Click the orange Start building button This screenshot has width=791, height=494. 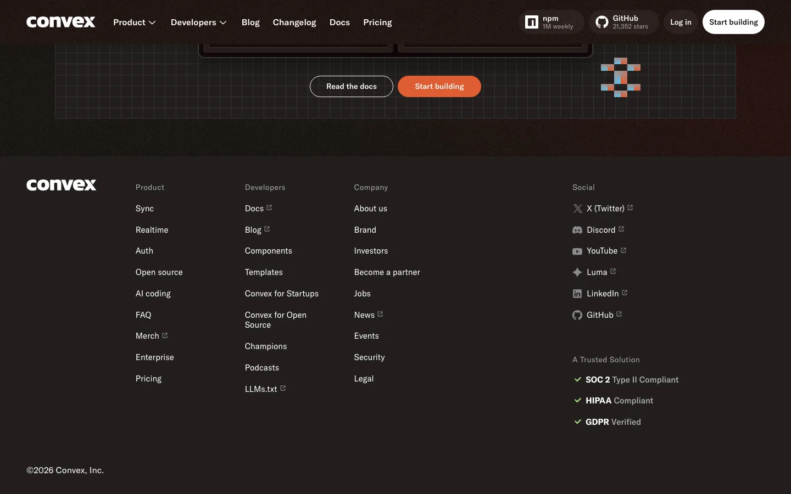439,86
